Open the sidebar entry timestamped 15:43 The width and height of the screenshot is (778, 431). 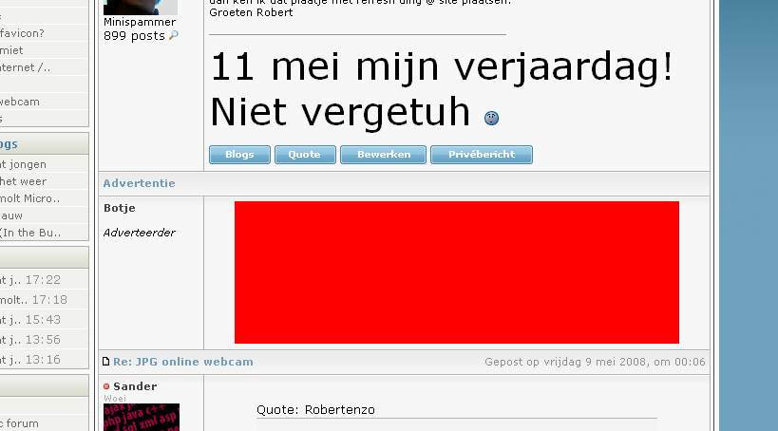(30, 319)
